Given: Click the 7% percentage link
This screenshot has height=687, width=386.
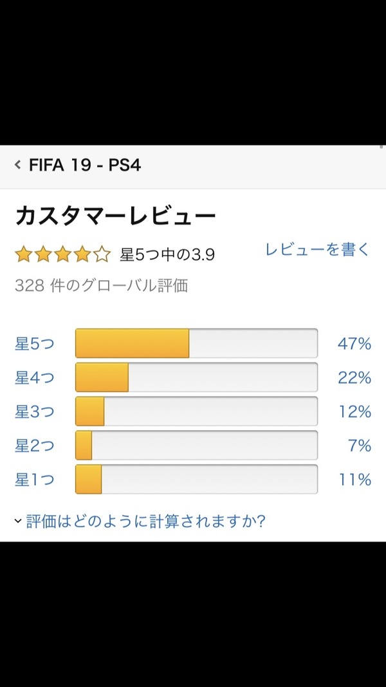Looking at the screenshot, I should pyautogui.click(x=360, y=446).
